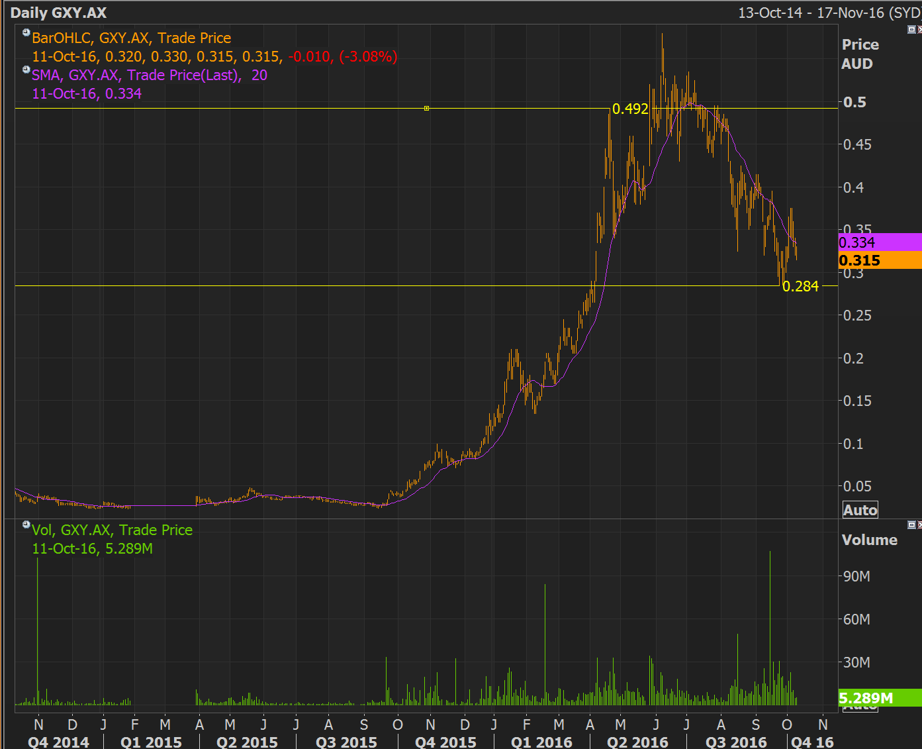Screen dimensions: 922x749
Task: Click the 0.25 price axis label
Action: point(857,315)
